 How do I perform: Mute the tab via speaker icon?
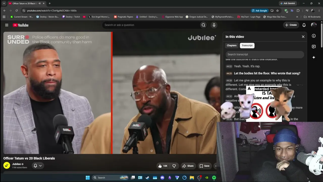pyautogui.click(x=40, y=4)
